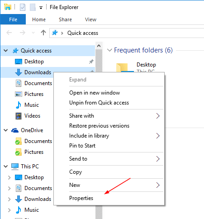
Task: Click the Videos film icon in sidebar
Action: [x=19, y=116]
